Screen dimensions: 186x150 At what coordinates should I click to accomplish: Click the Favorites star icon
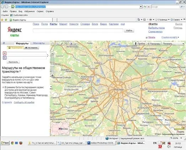[2, 20]
